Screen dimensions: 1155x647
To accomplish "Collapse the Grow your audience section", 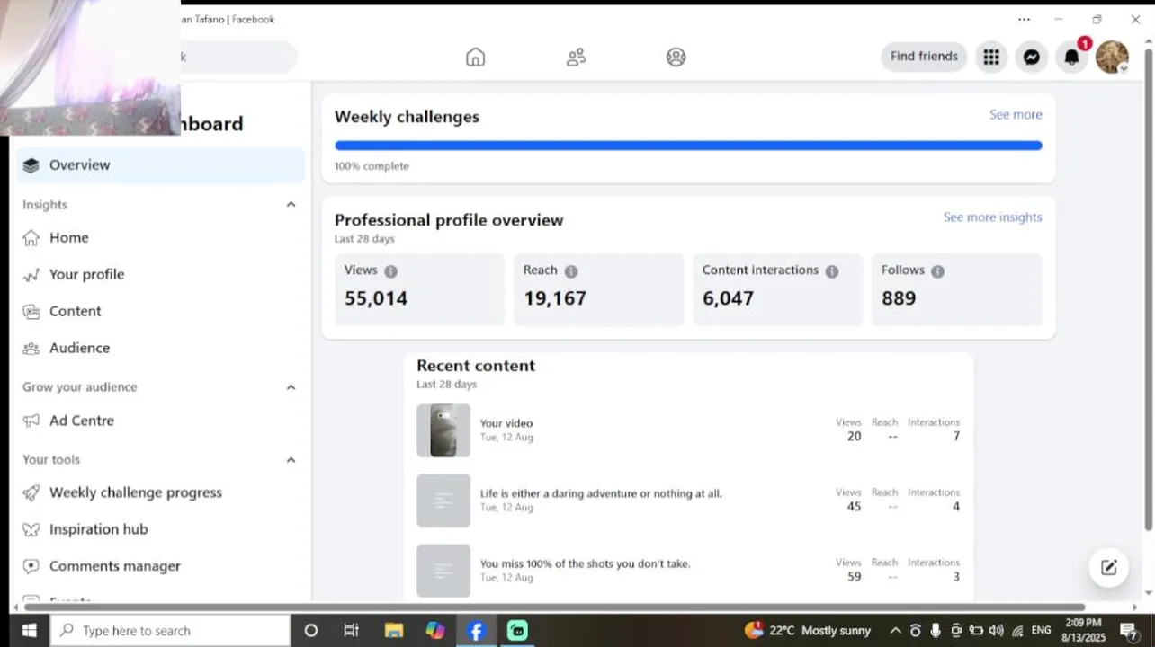I will (x=291, y=387).
